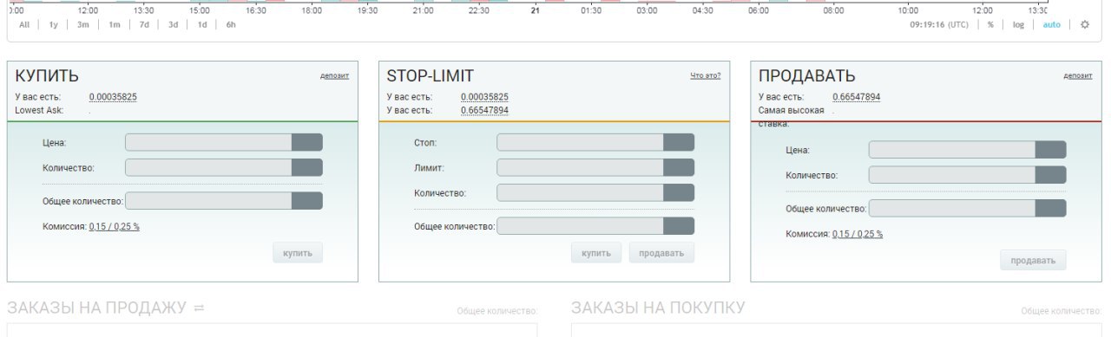Click 0.66547894 balance in STOP-LIMIT panel
The image size is (1111, 337).
(484, 111)
